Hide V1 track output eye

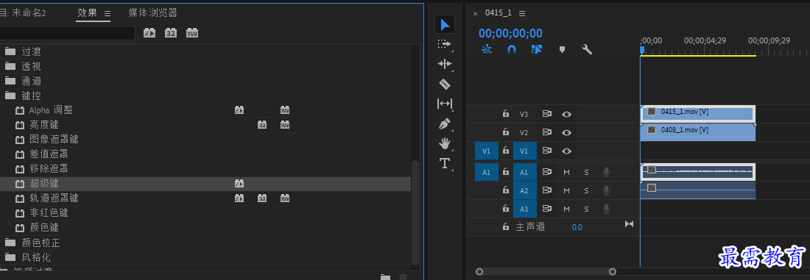click(567, 151)
